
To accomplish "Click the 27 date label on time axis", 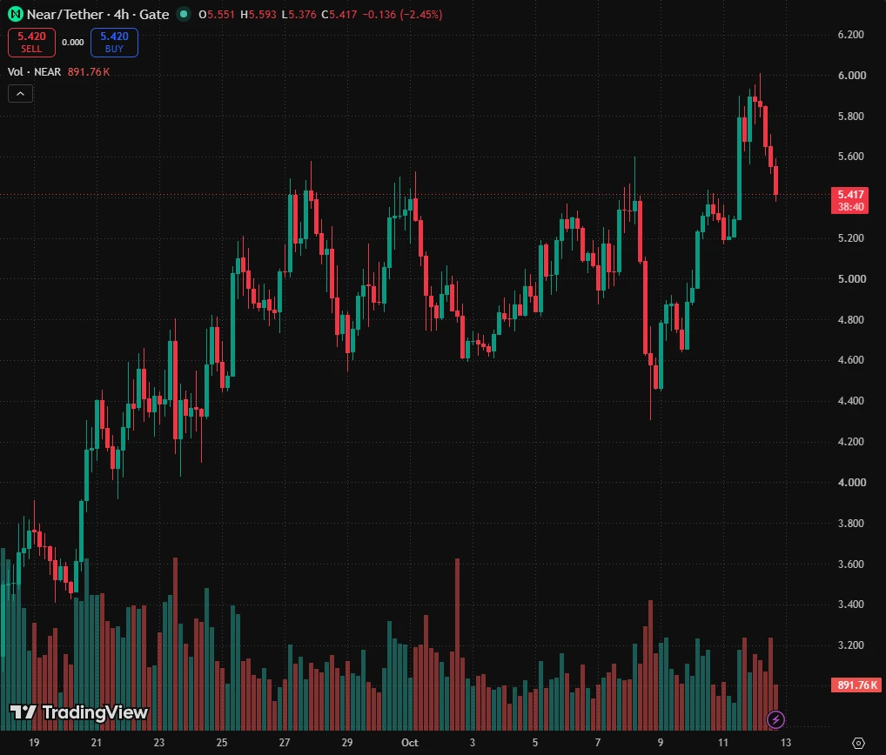I will pos(285,743).
